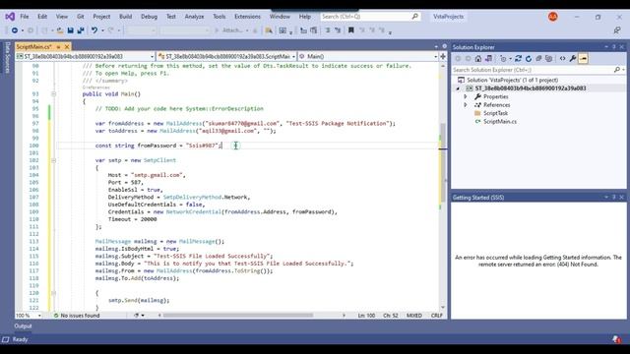
Task: Collapse the ST_38e8b project node
Action: (458, 88)
